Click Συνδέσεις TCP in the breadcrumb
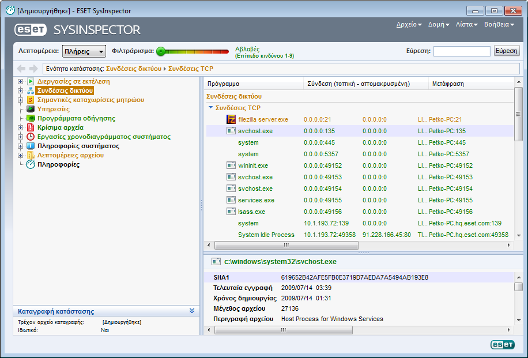 (191, 69)
